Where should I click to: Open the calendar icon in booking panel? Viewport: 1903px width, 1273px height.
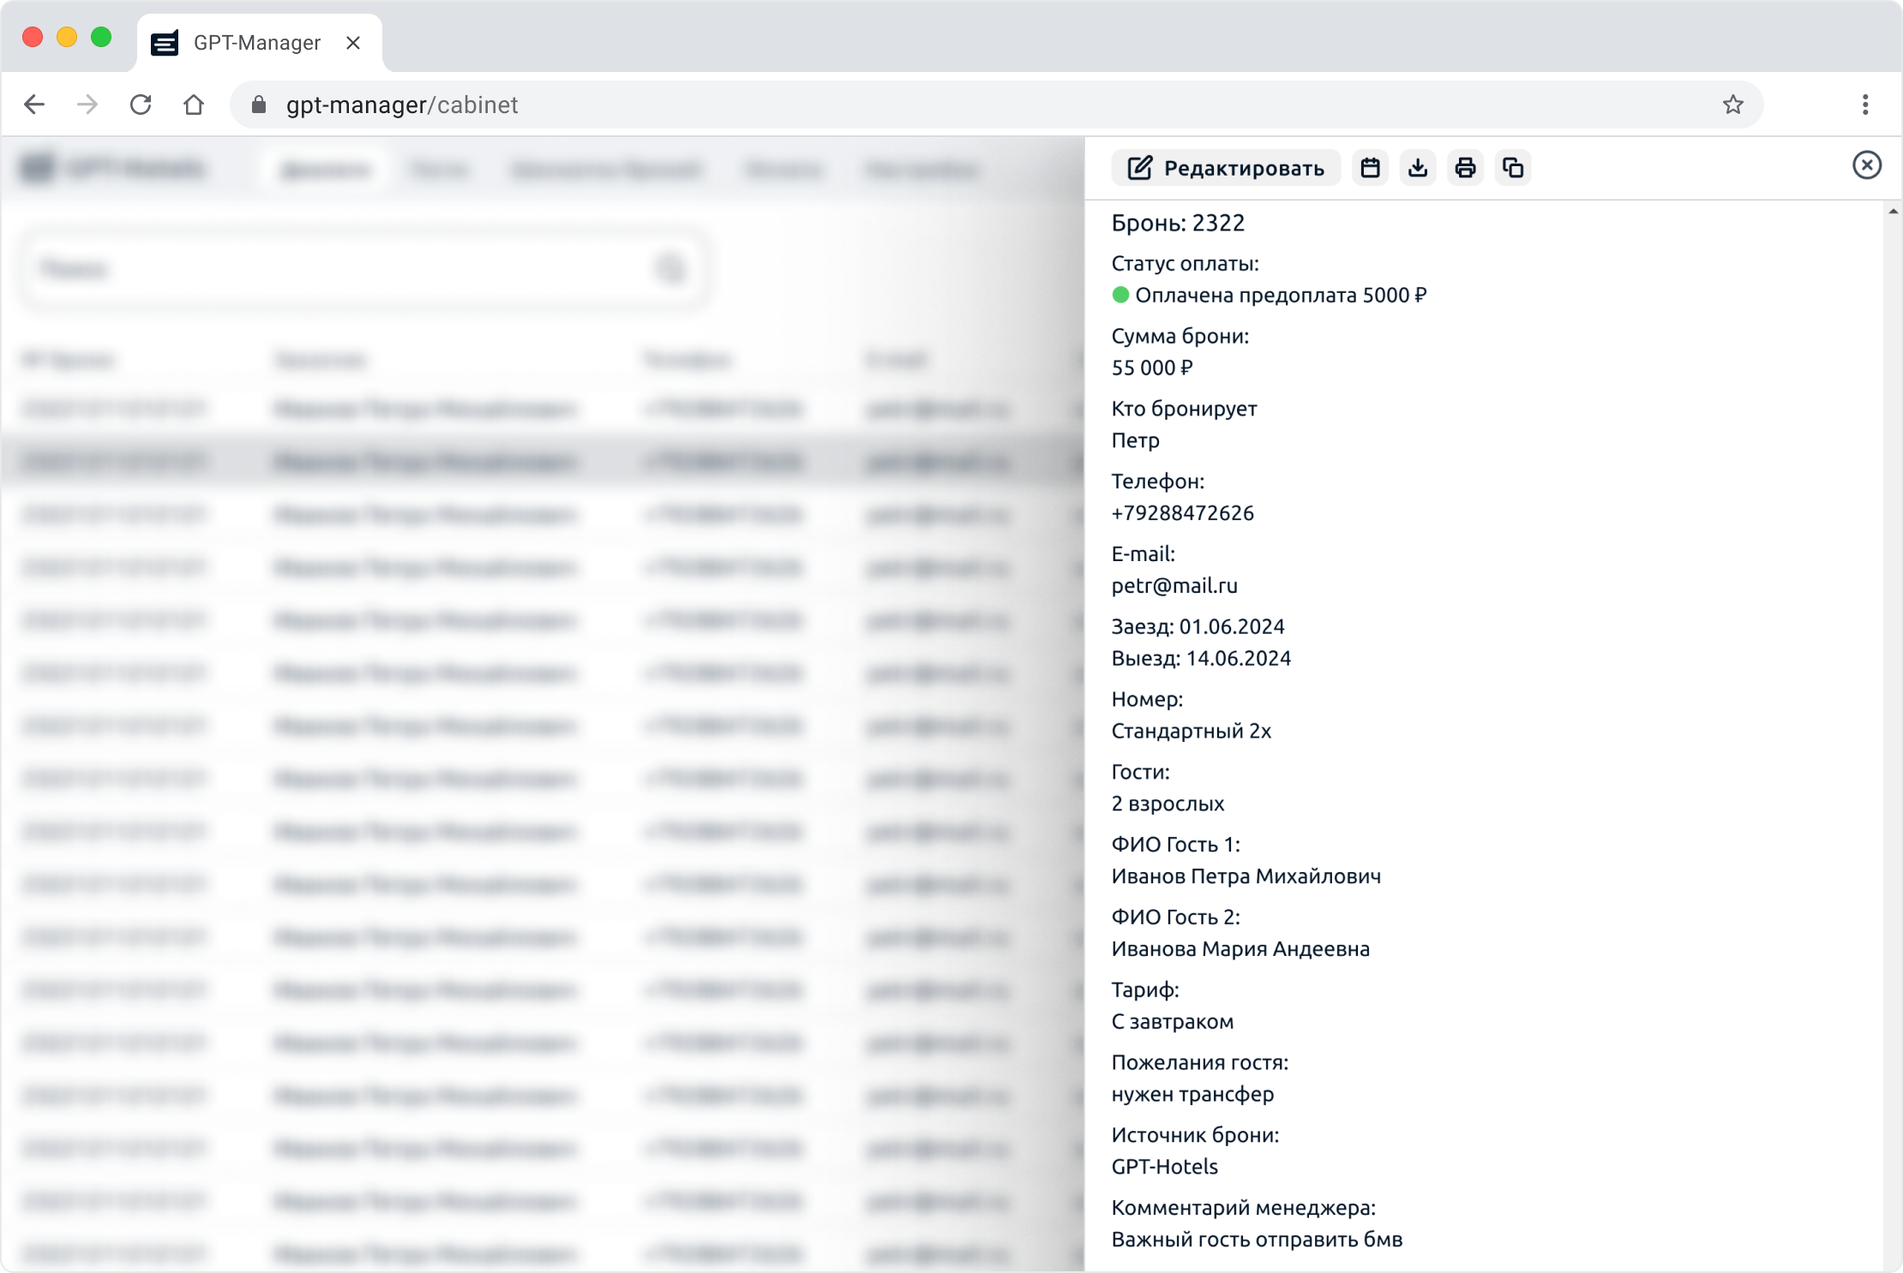pyautogui.click(x=1370, y=168)
